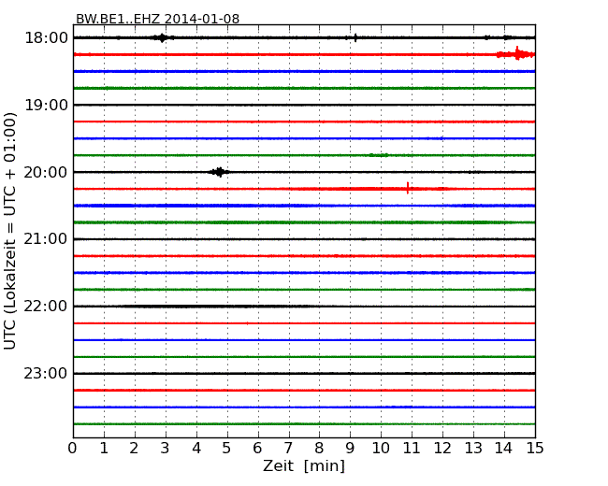Click the x-axis tick label 12

click(442, 449)
